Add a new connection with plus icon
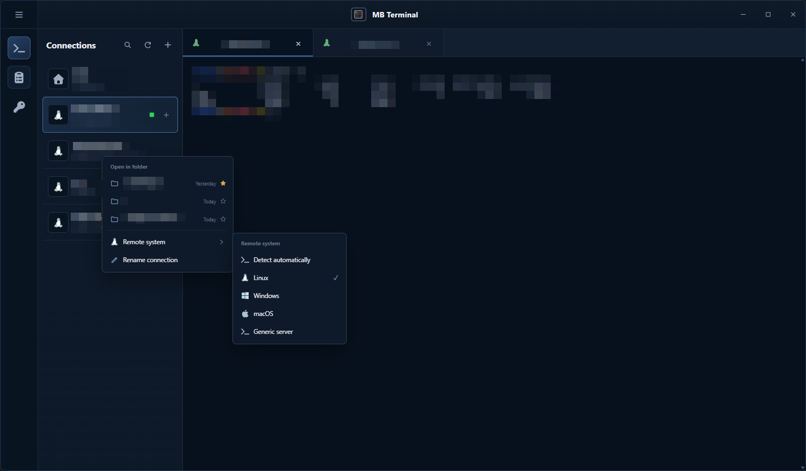806x471 pixels. tap(168, 45)
